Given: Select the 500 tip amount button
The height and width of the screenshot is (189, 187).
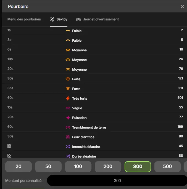Looking at the screenshot, I should pyautogui.click(x=167, y=166).
